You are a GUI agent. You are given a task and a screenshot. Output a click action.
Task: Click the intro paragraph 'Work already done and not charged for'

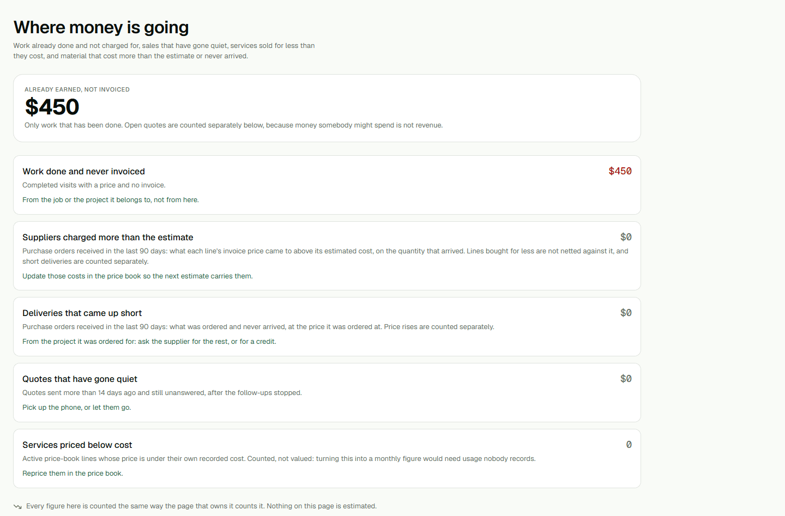pos(164,51)
